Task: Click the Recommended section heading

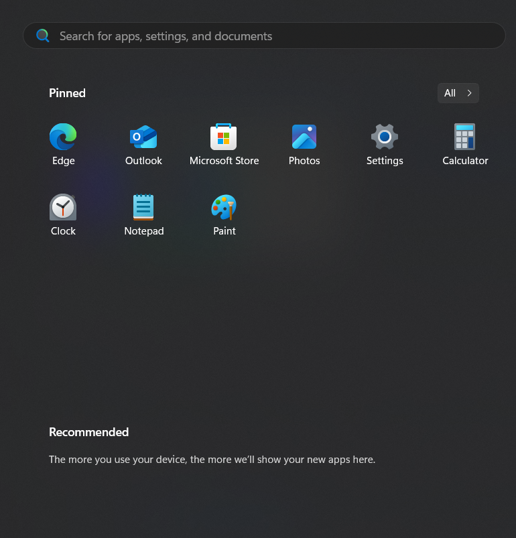Action: [x=89, y=432]
